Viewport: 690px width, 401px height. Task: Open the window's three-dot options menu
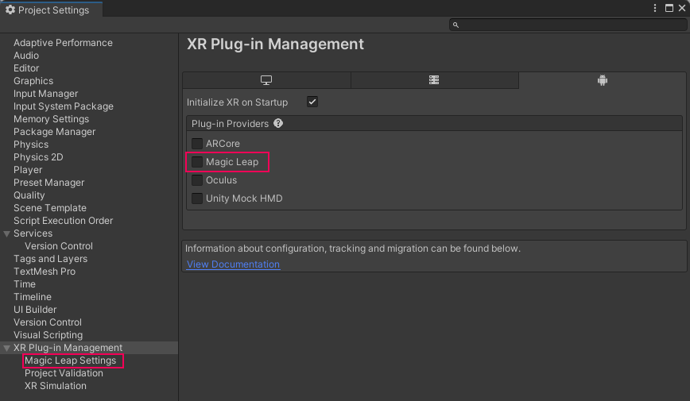click(x=656, y=8)
